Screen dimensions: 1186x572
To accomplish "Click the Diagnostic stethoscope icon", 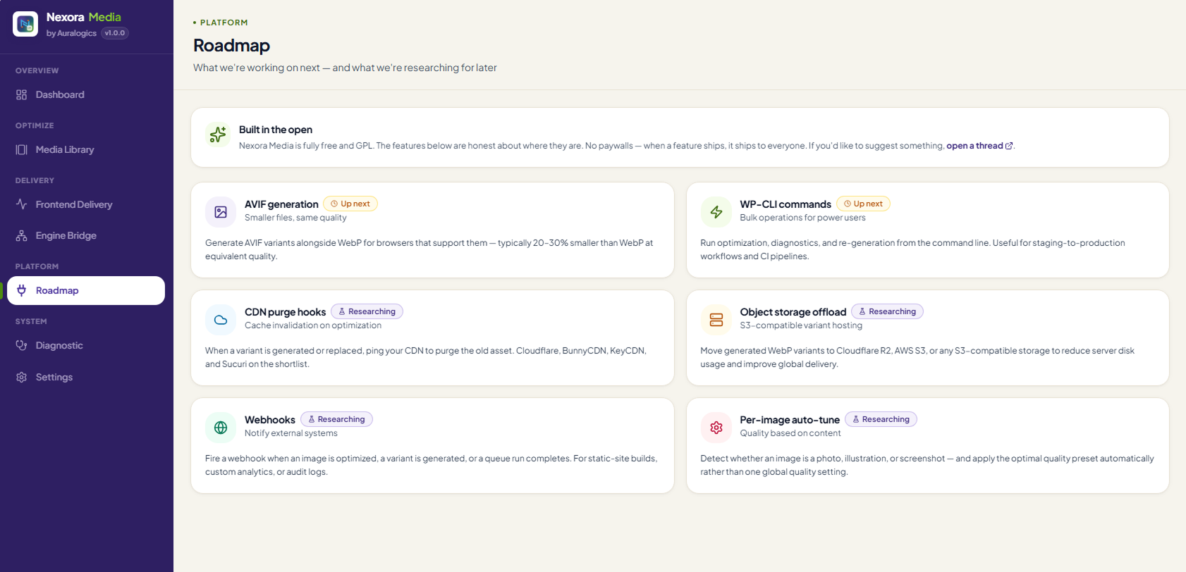I will coord(22,345).
